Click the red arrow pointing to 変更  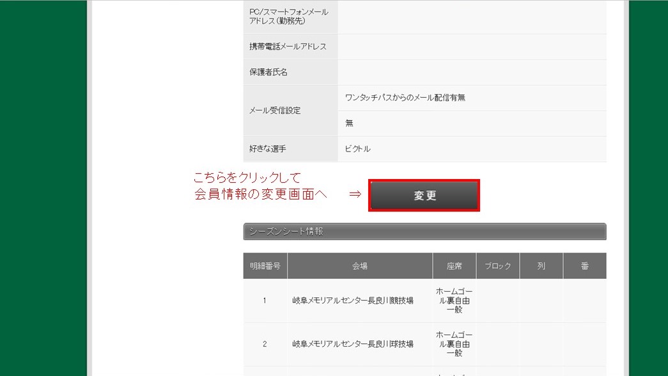coord(355,195)
